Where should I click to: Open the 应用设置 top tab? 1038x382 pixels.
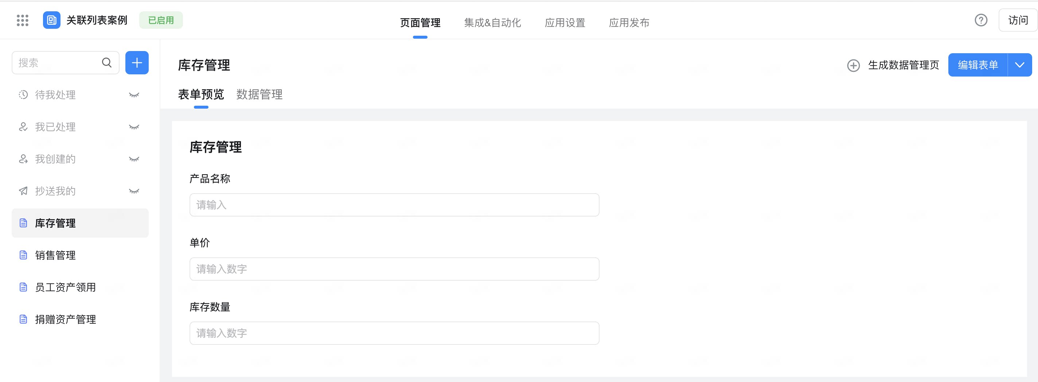(x=565, y=23)
